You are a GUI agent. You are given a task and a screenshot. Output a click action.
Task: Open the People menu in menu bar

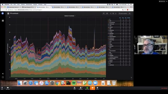click(35, 4)
